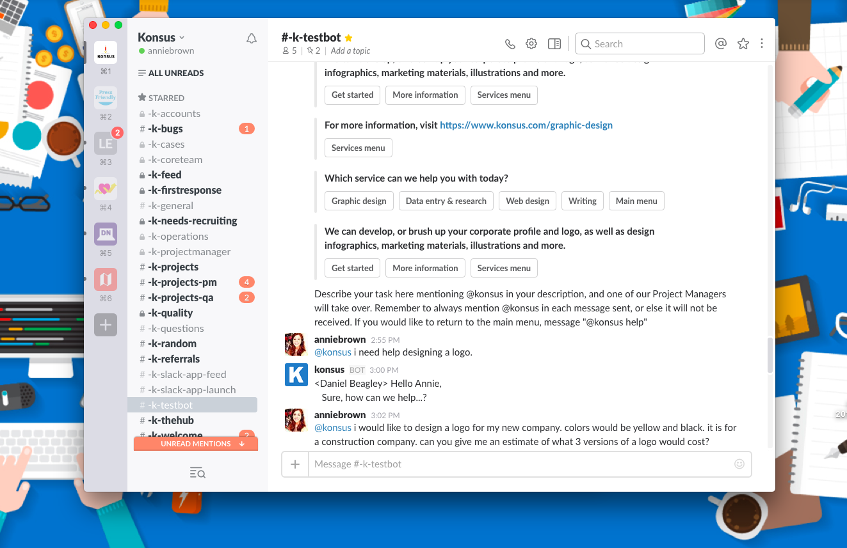Jump to unread mentions below
Image resolution: width=847 pixels, height=548 pixels.
coord(196,444)
